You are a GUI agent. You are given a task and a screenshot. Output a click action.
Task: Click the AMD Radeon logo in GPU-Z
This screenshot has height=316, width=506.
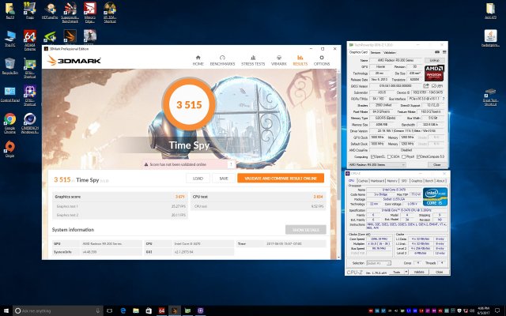point(434,73)
